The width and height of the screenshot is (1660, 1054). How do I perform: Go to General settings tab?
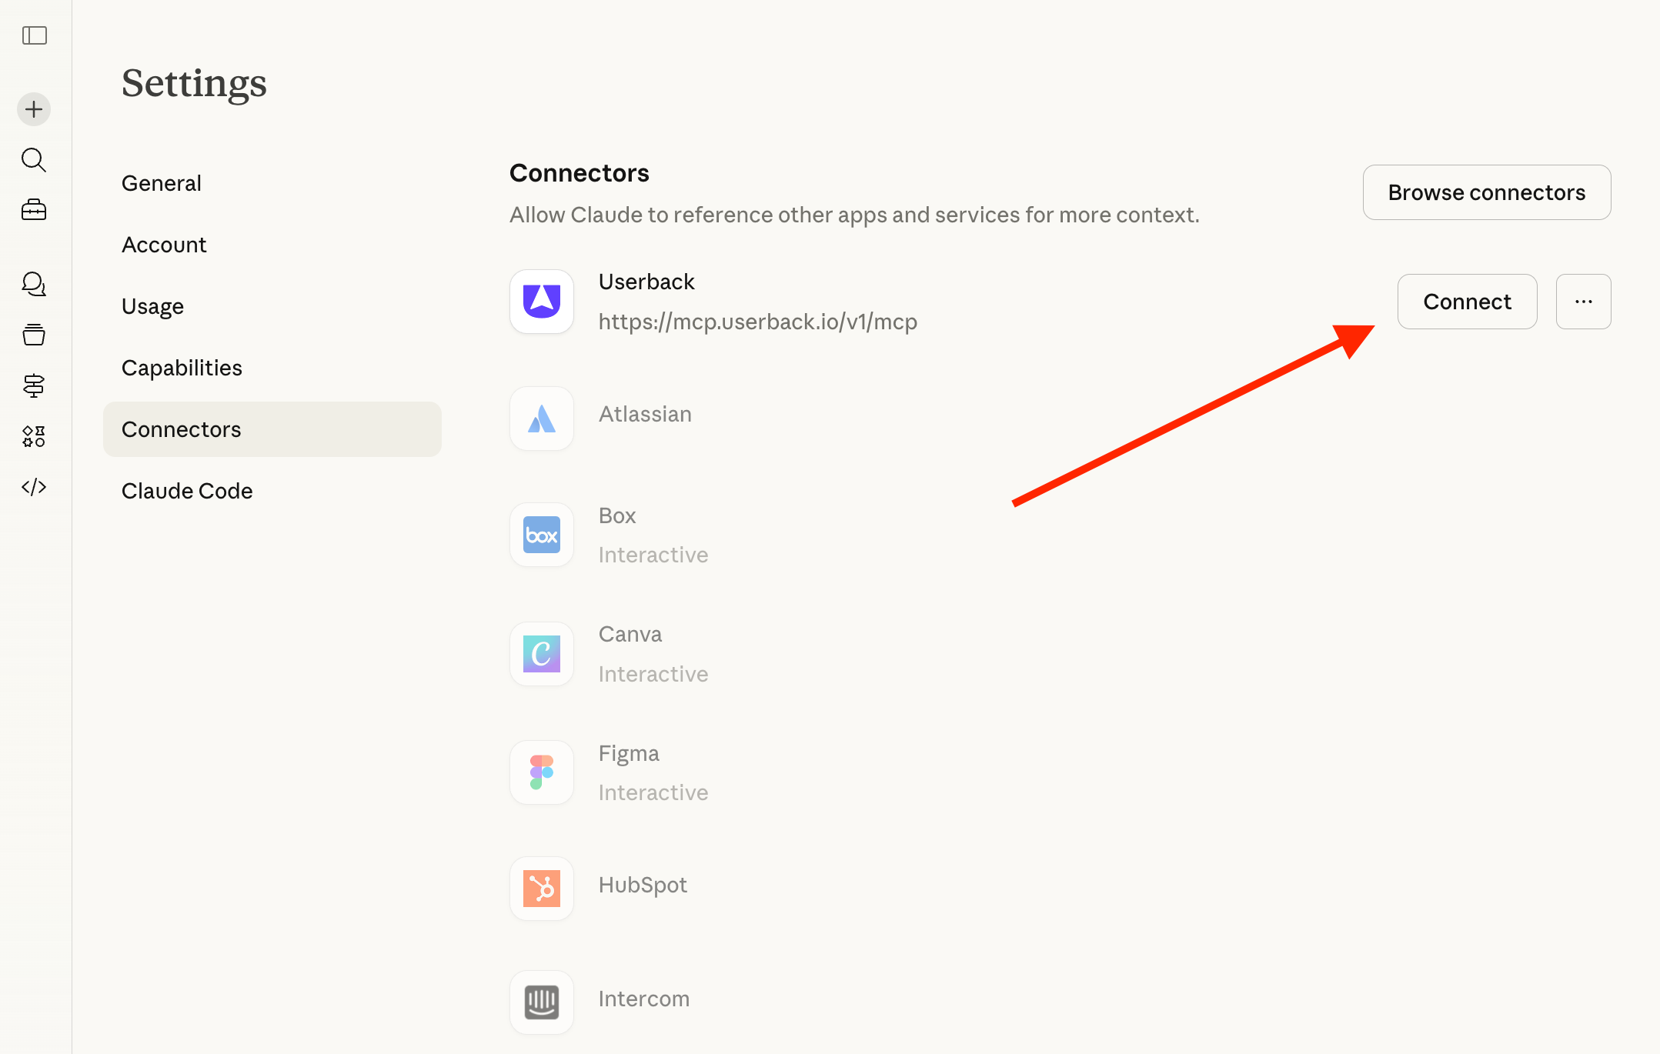click(x=162, y=183)
